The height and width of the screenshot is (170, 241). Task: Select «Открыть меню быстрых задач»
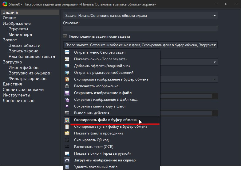(x=112, y=52)
